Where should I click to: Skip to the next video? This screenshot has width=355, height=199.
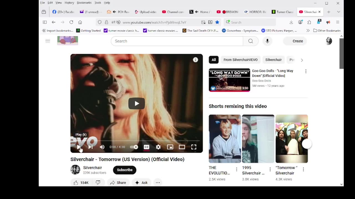tap(90, 147)
